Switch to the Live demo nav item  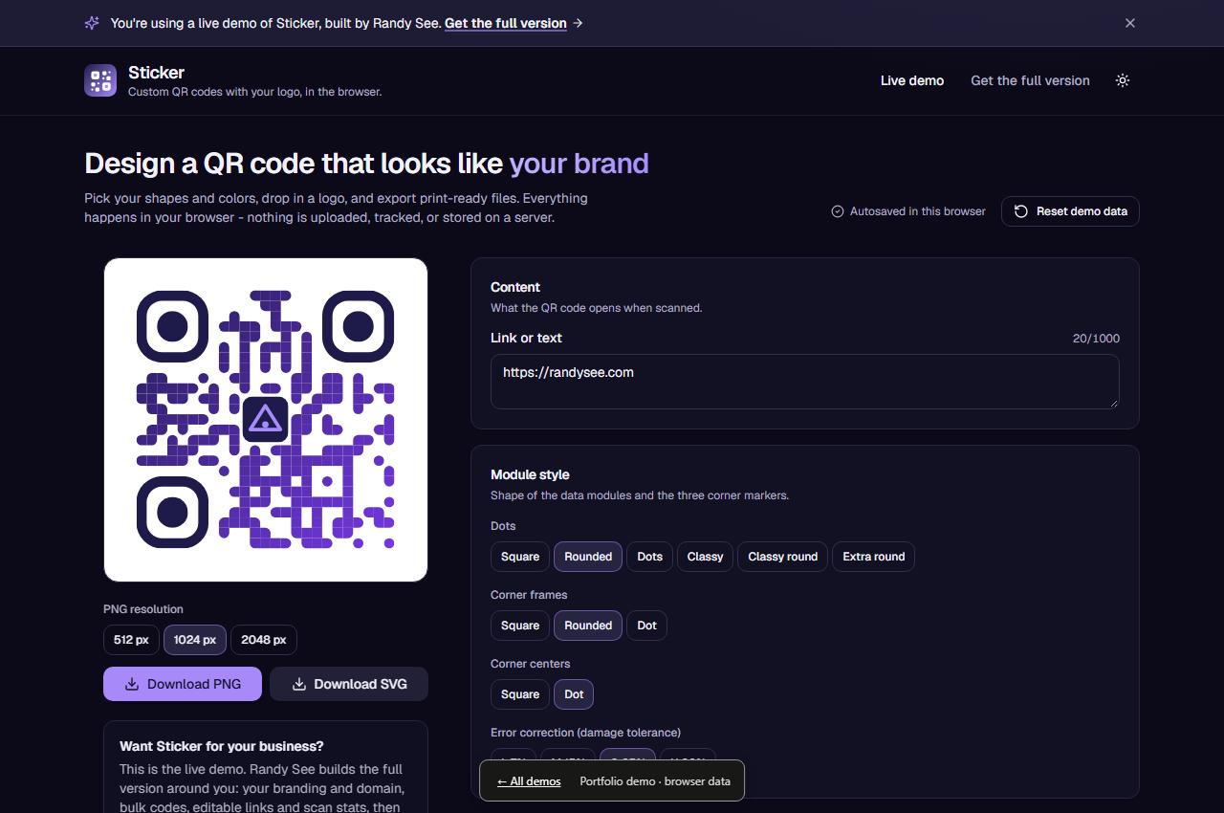tap(912, 80)
